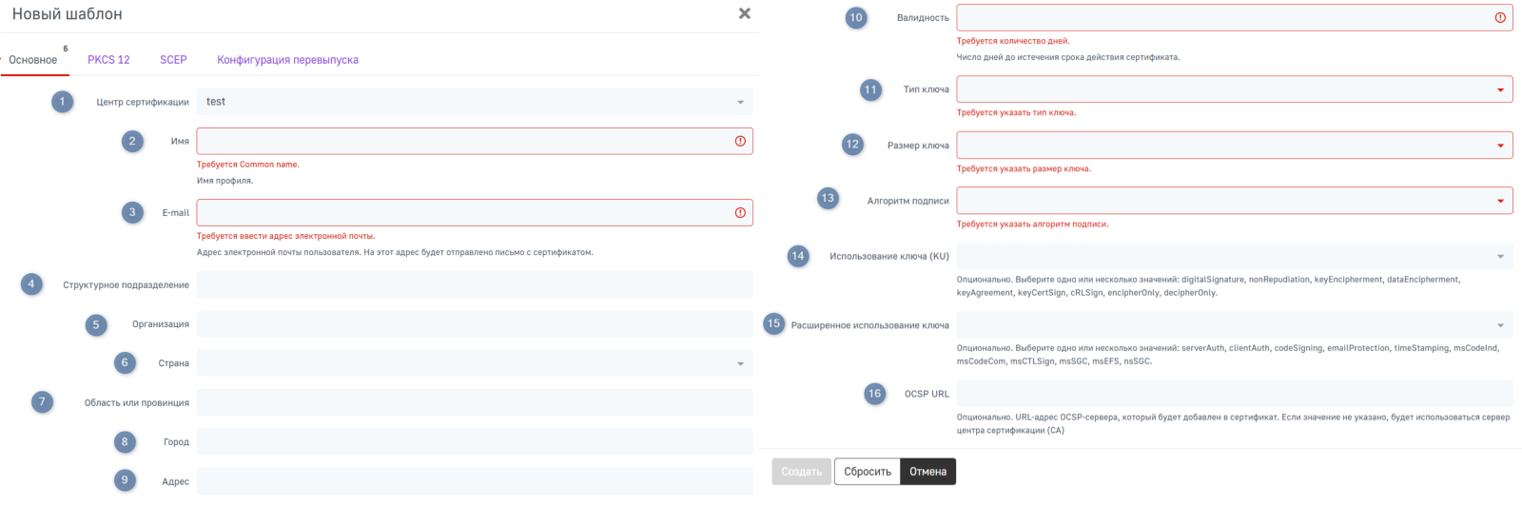Click the numbered badge 14 beside Использование ключа
The width and height of the screenshot is (1522, 507).
(798, 256)
